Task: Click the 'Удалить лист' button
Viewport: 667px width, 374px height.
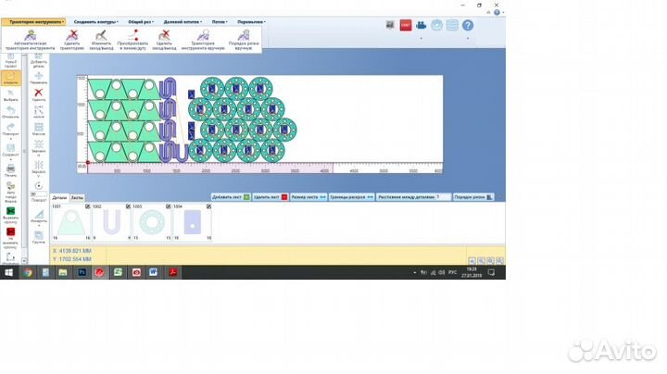Action: pyautogui.click(x=271, y=197)
